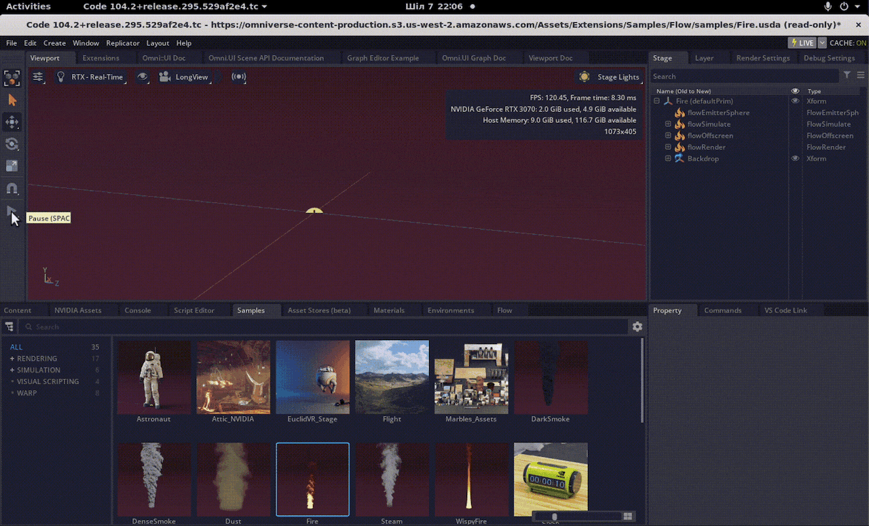The width and height of the screenshot is (869, 526).
Task: Pick the Scale tool in left toolbar
Action: click(x=12, y=166)
